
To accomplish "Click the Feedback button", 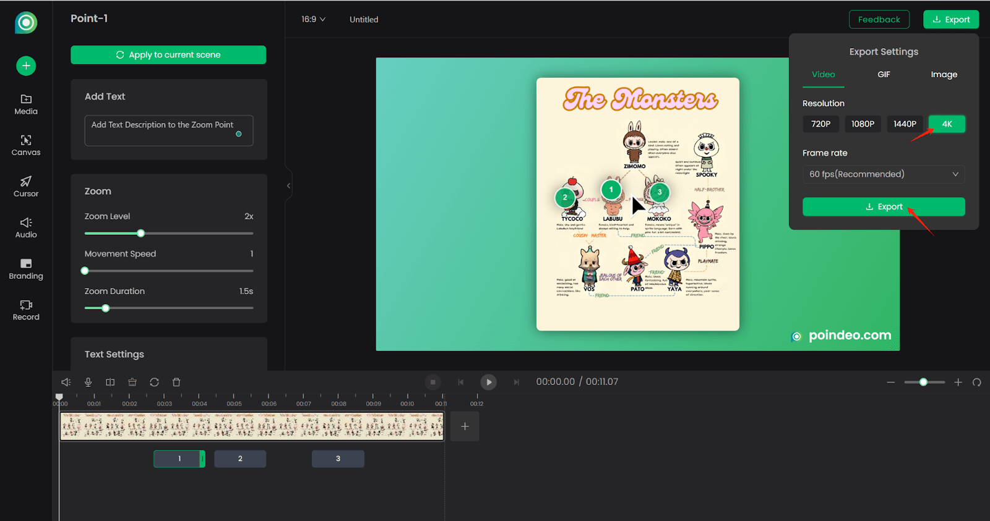I will tap(879, 19).
